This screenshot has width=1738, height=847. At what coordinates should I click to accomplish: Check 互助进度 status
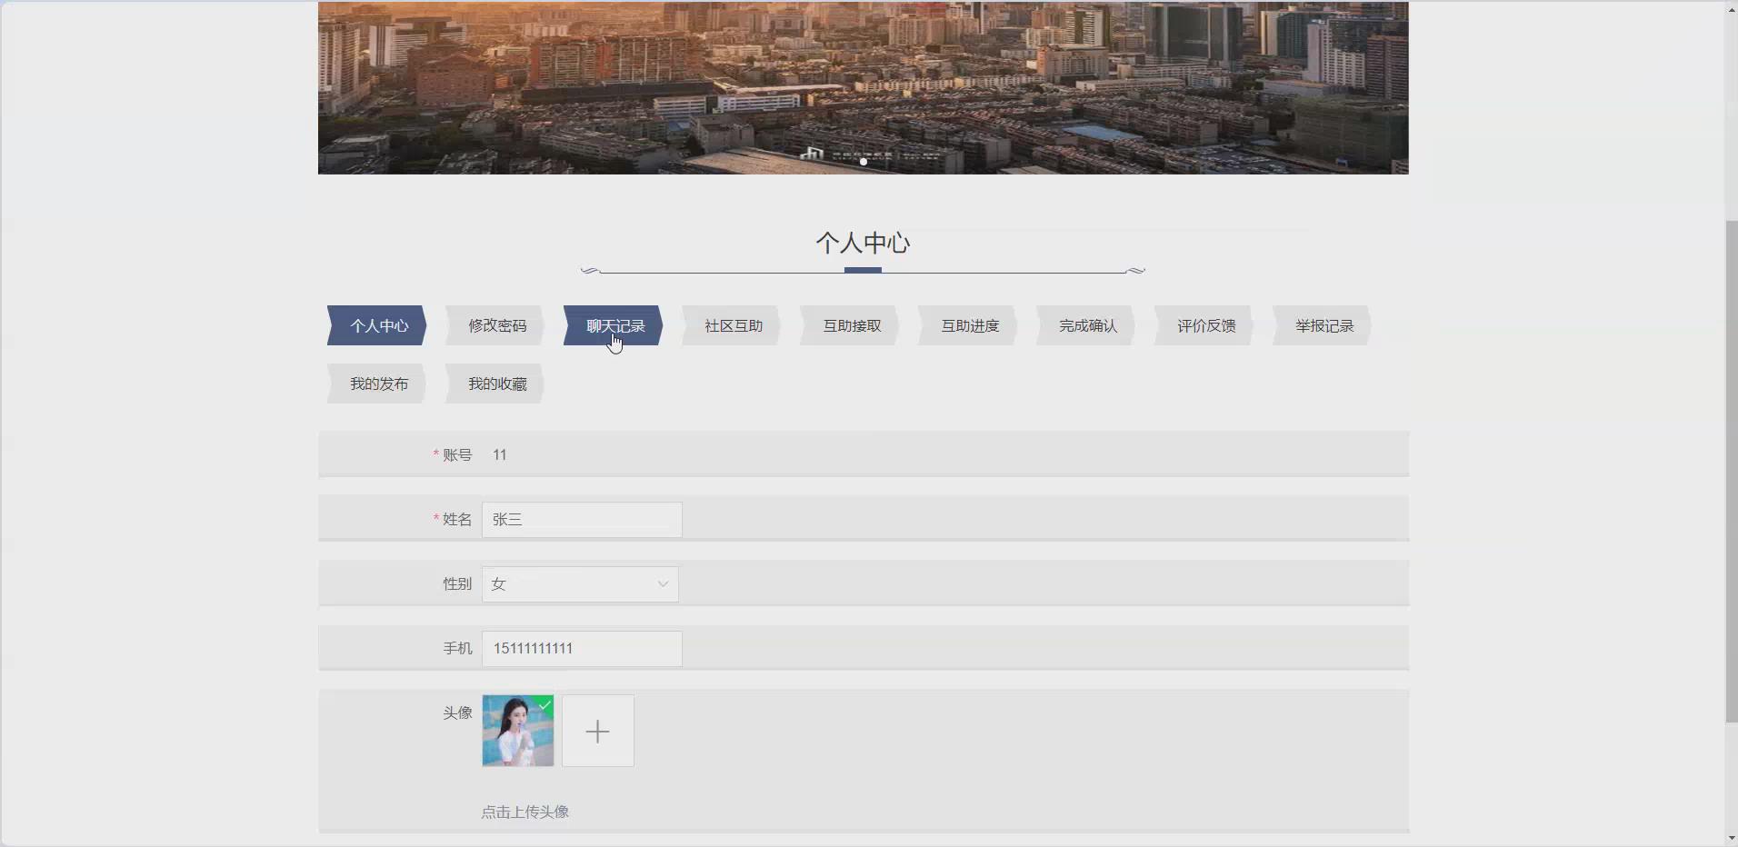[968, 325]
